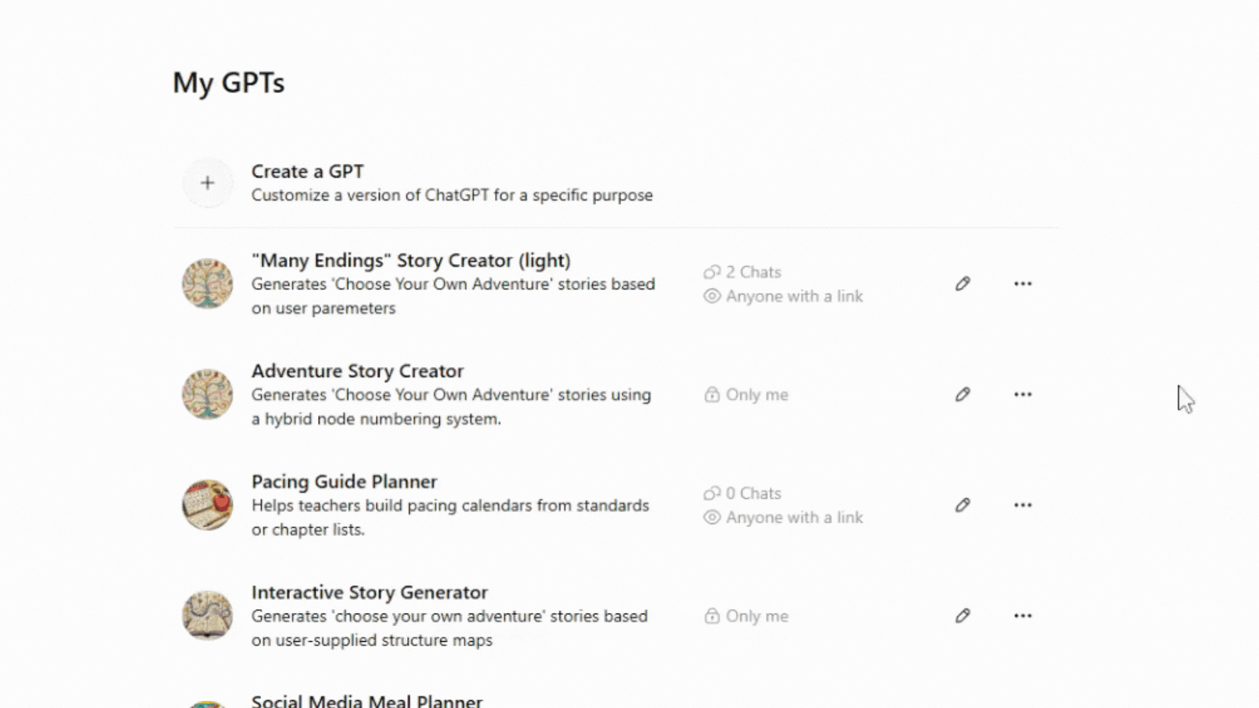This screenshot has width=1259, height=708.
Task: Open "Many Endings" Story Creator (light) title
Action: pos(411,261)
